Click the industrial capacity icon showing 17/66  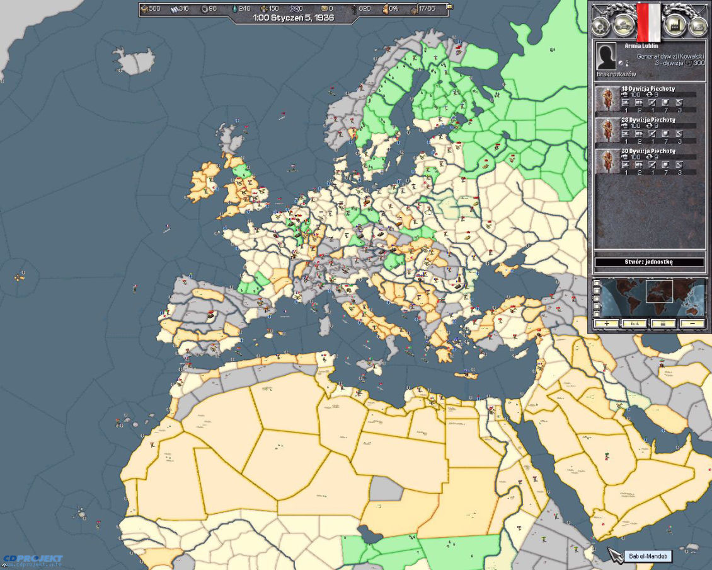point(414,9)
